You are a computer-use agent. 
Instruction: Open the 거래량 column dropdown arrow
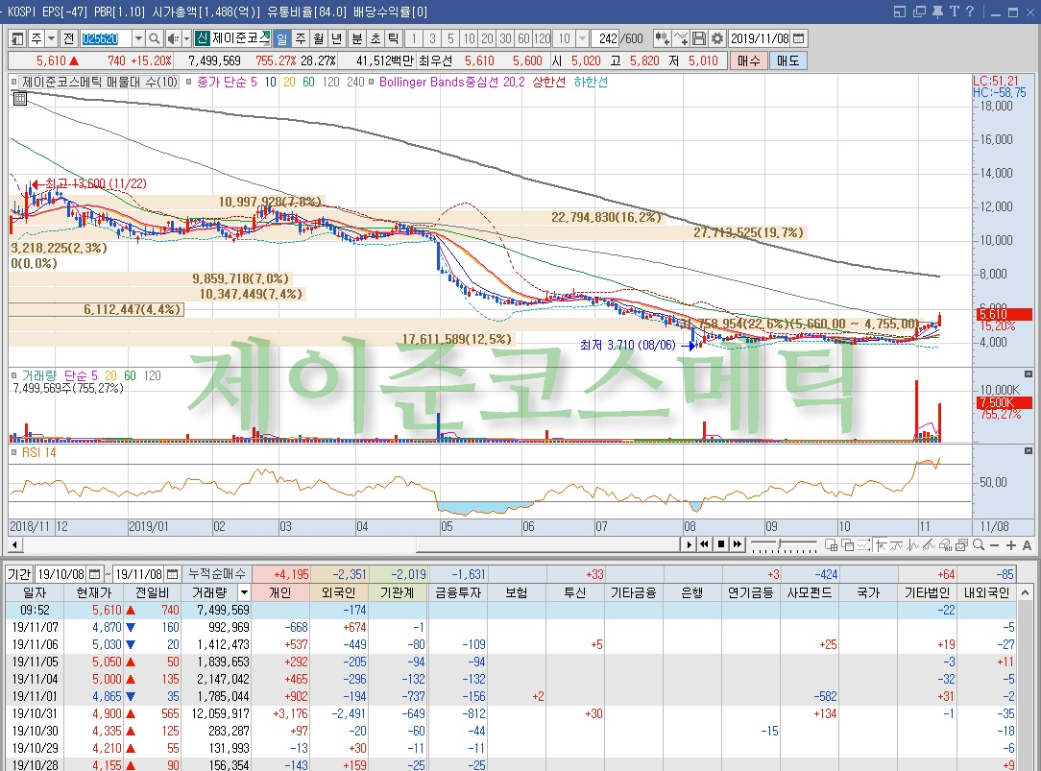244,592
